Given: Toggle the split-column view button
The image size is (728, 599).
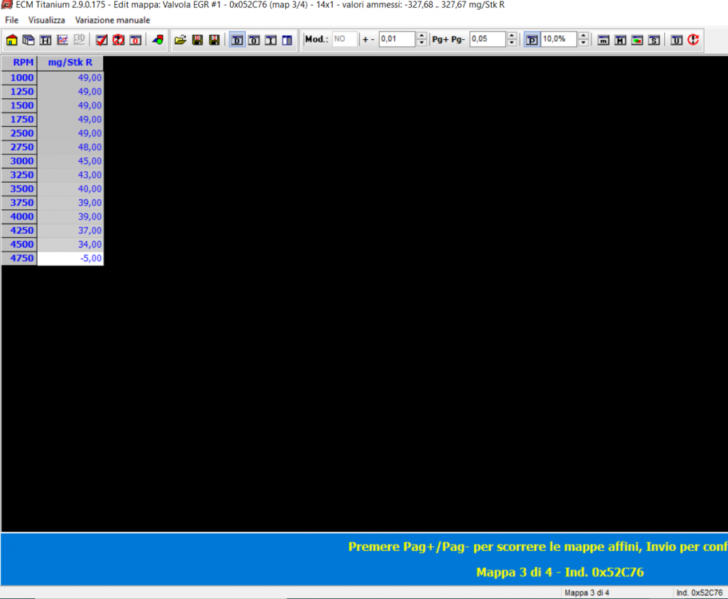Looking at the screenshot, I should tap(287, 39).
